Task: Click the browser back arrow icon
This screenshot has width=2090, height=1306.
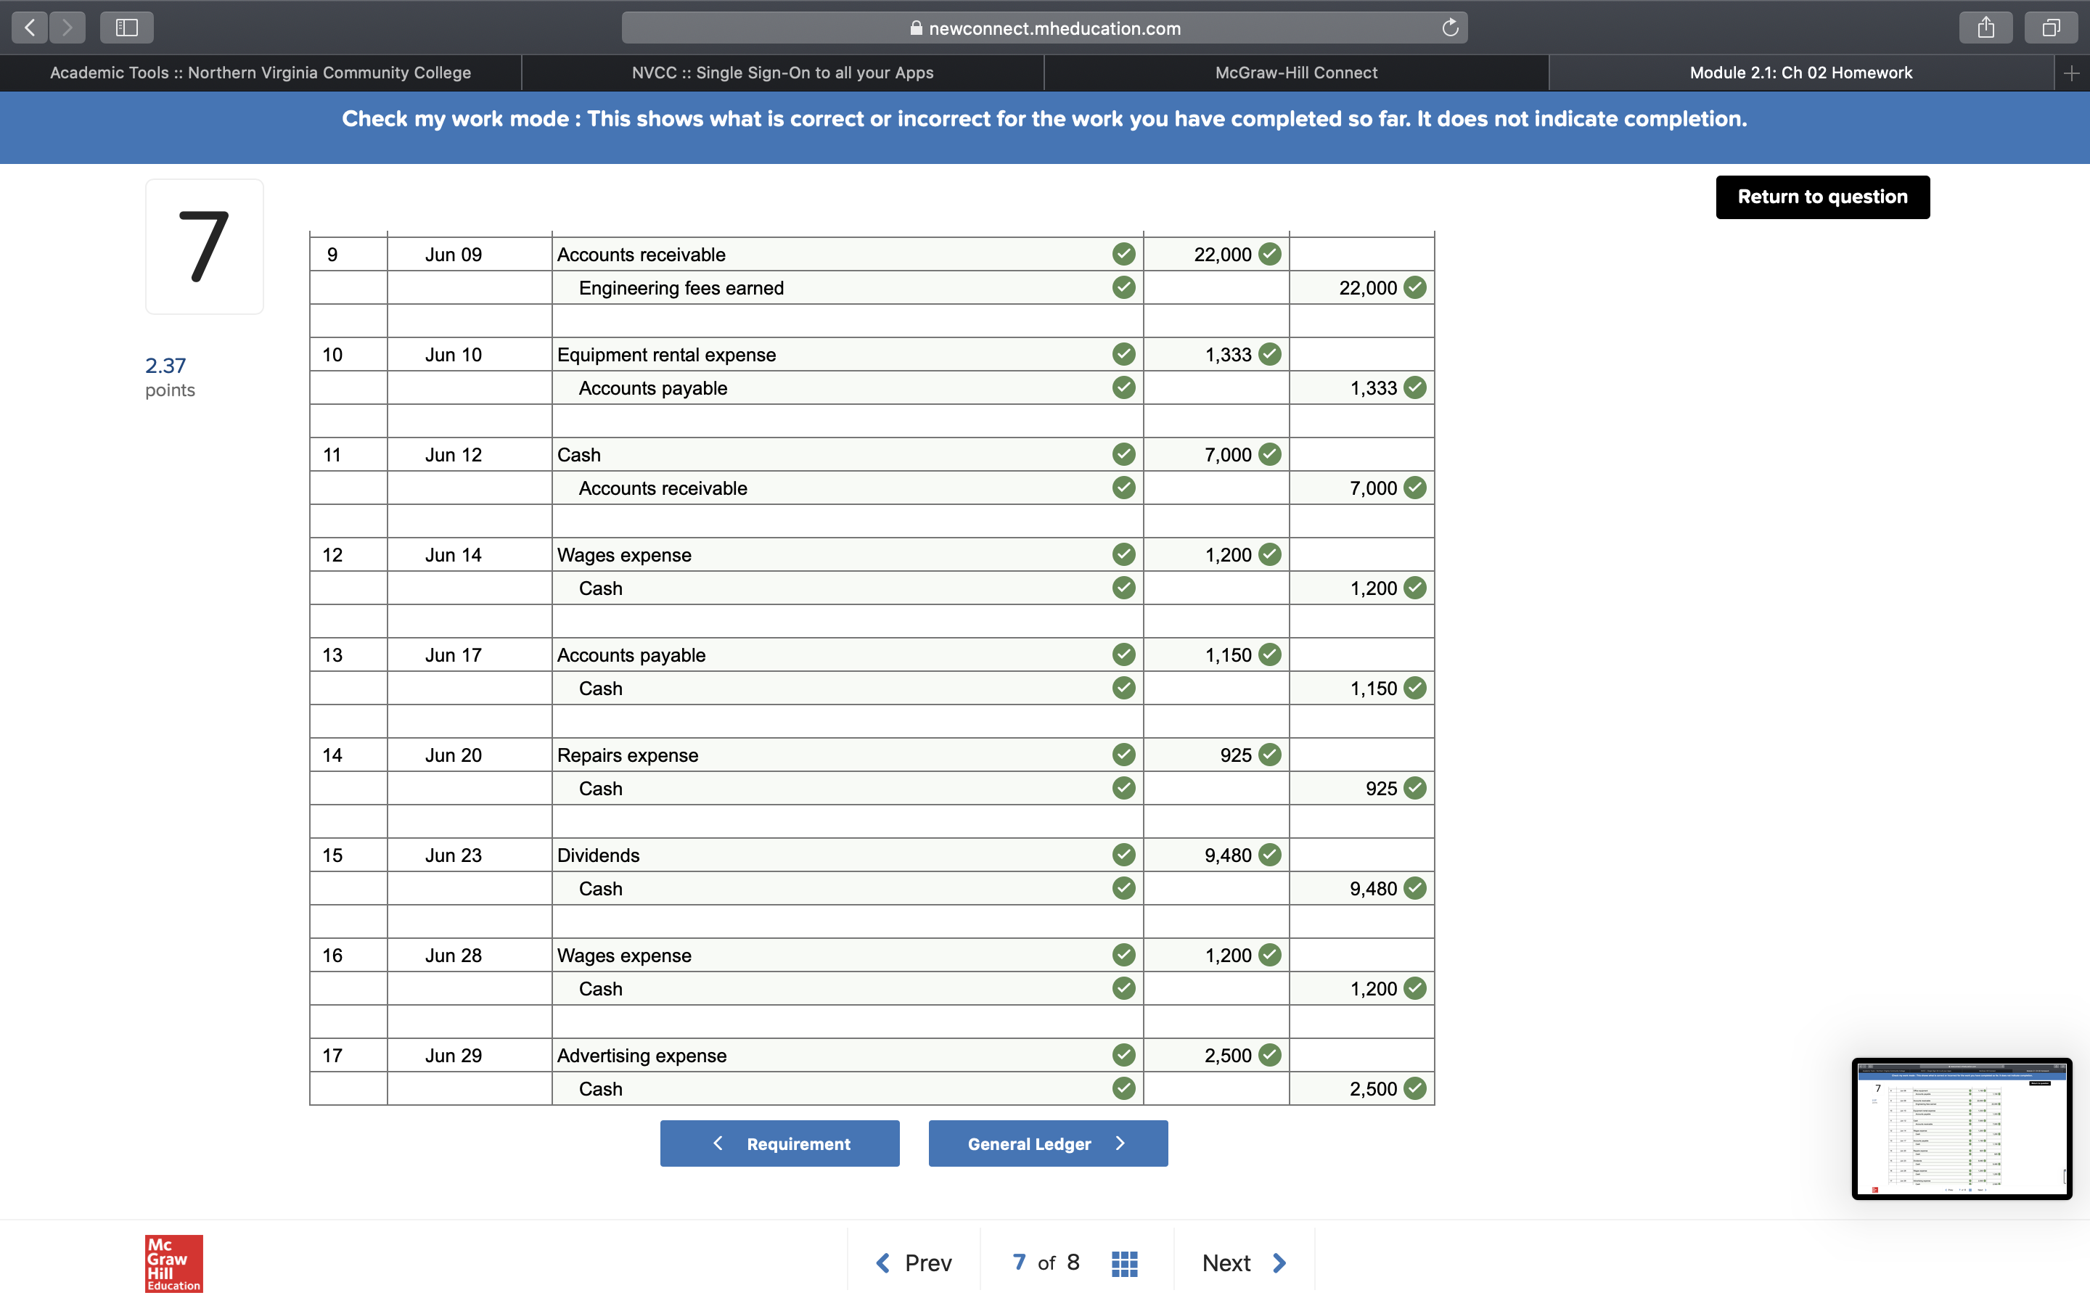Action: pos(30,28)
